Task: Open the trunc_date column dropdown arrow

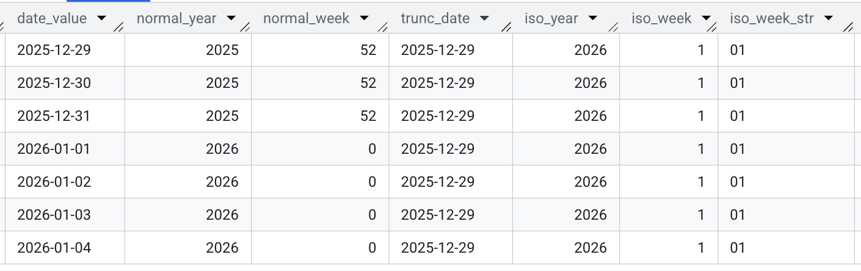Action: coord(484,19)
